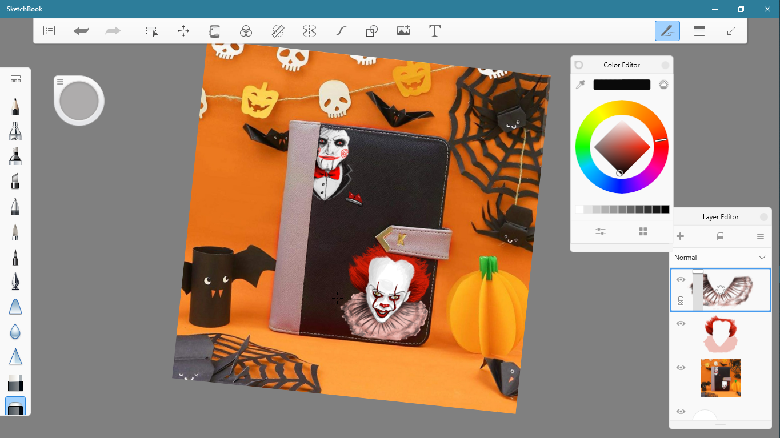Redo the last undone action

pos(113,31)
